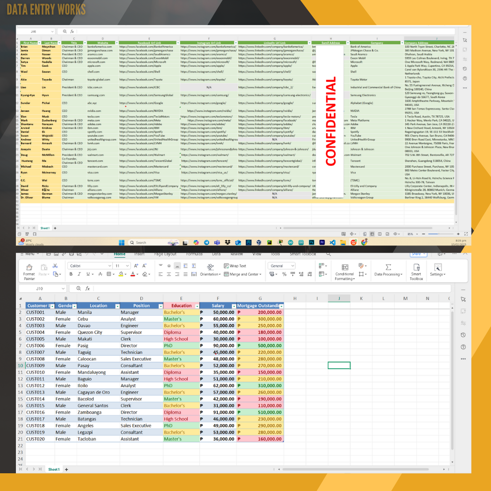Screen dimensions: 491x491
Task: Click the Clear eraser icon
Action: click(145, 274)
